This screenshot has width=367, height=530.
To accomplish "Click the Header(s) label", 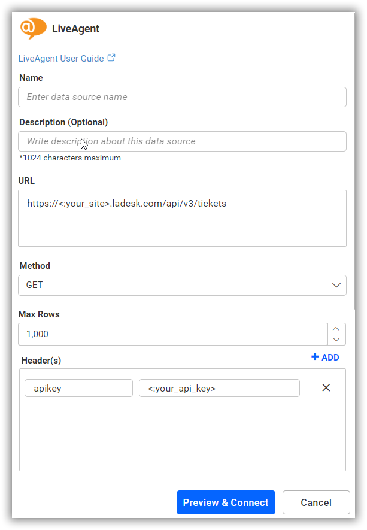I will [41, 361].
